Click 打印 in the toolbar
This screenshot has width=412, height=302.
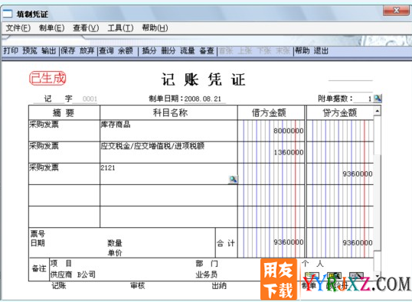[x=11, y=50]
